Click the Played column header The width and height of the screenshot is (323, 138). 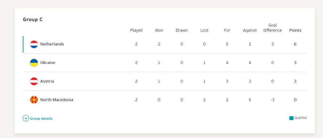click(x=136, y=30)
